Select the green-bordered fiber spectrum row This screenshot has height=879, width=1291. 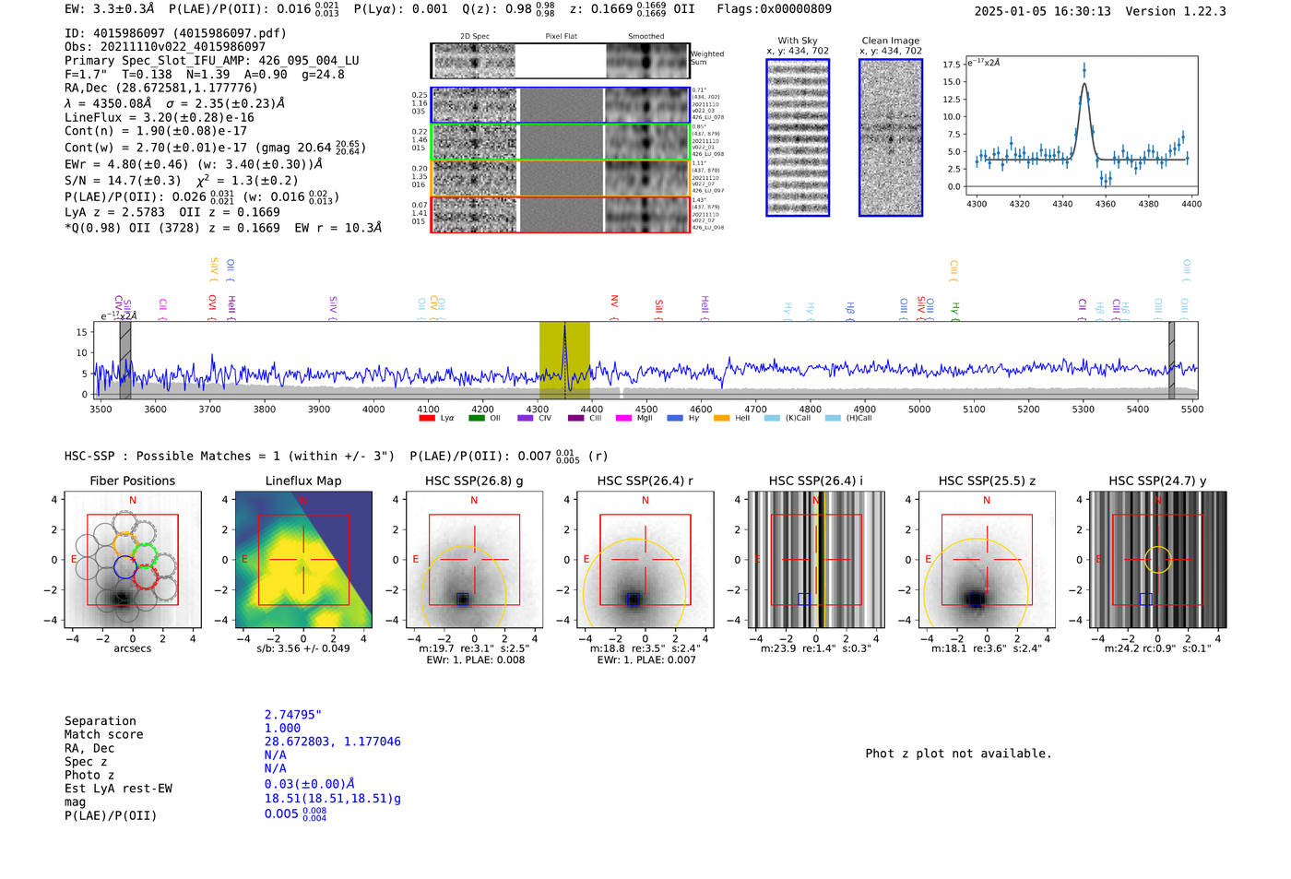click(x=560, y=141)
